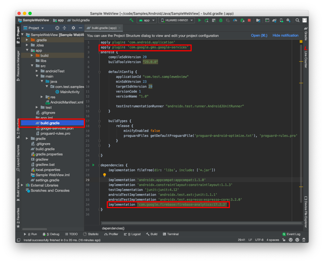Open the AVD Manager icon
The width and height of the screenshot is (324, 263).
point(281,20)
